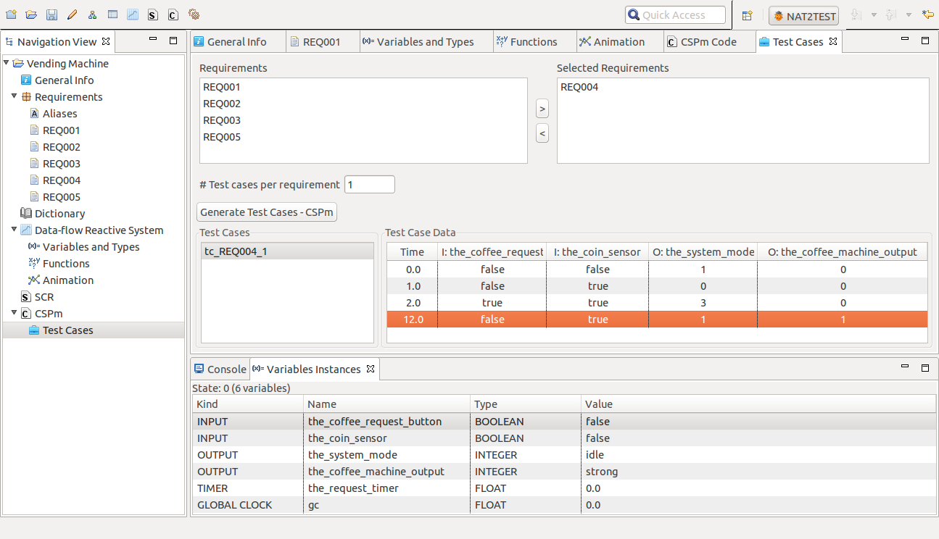Click the gears toolbar icon
The height and width of the screenshot is (539, 939).
coord(194,14)
